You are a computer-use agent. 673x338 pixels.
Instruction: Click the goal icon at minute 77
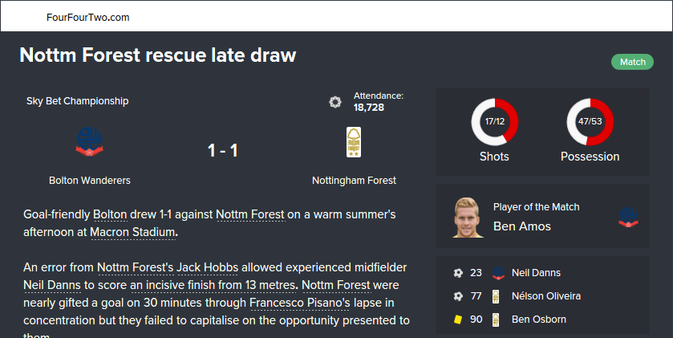(x=458, y=296)
